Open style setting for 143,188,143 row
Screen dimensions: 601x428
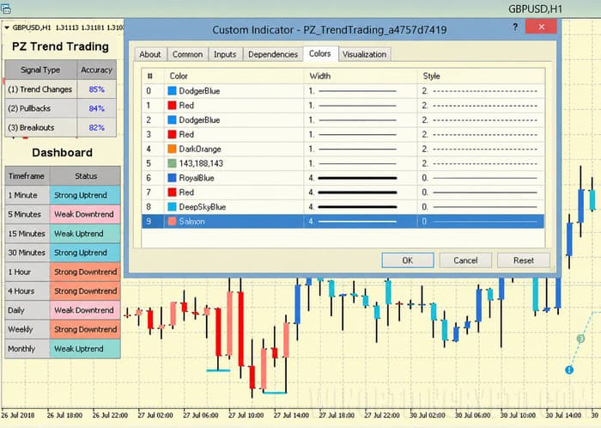click(x=481, y=163)
